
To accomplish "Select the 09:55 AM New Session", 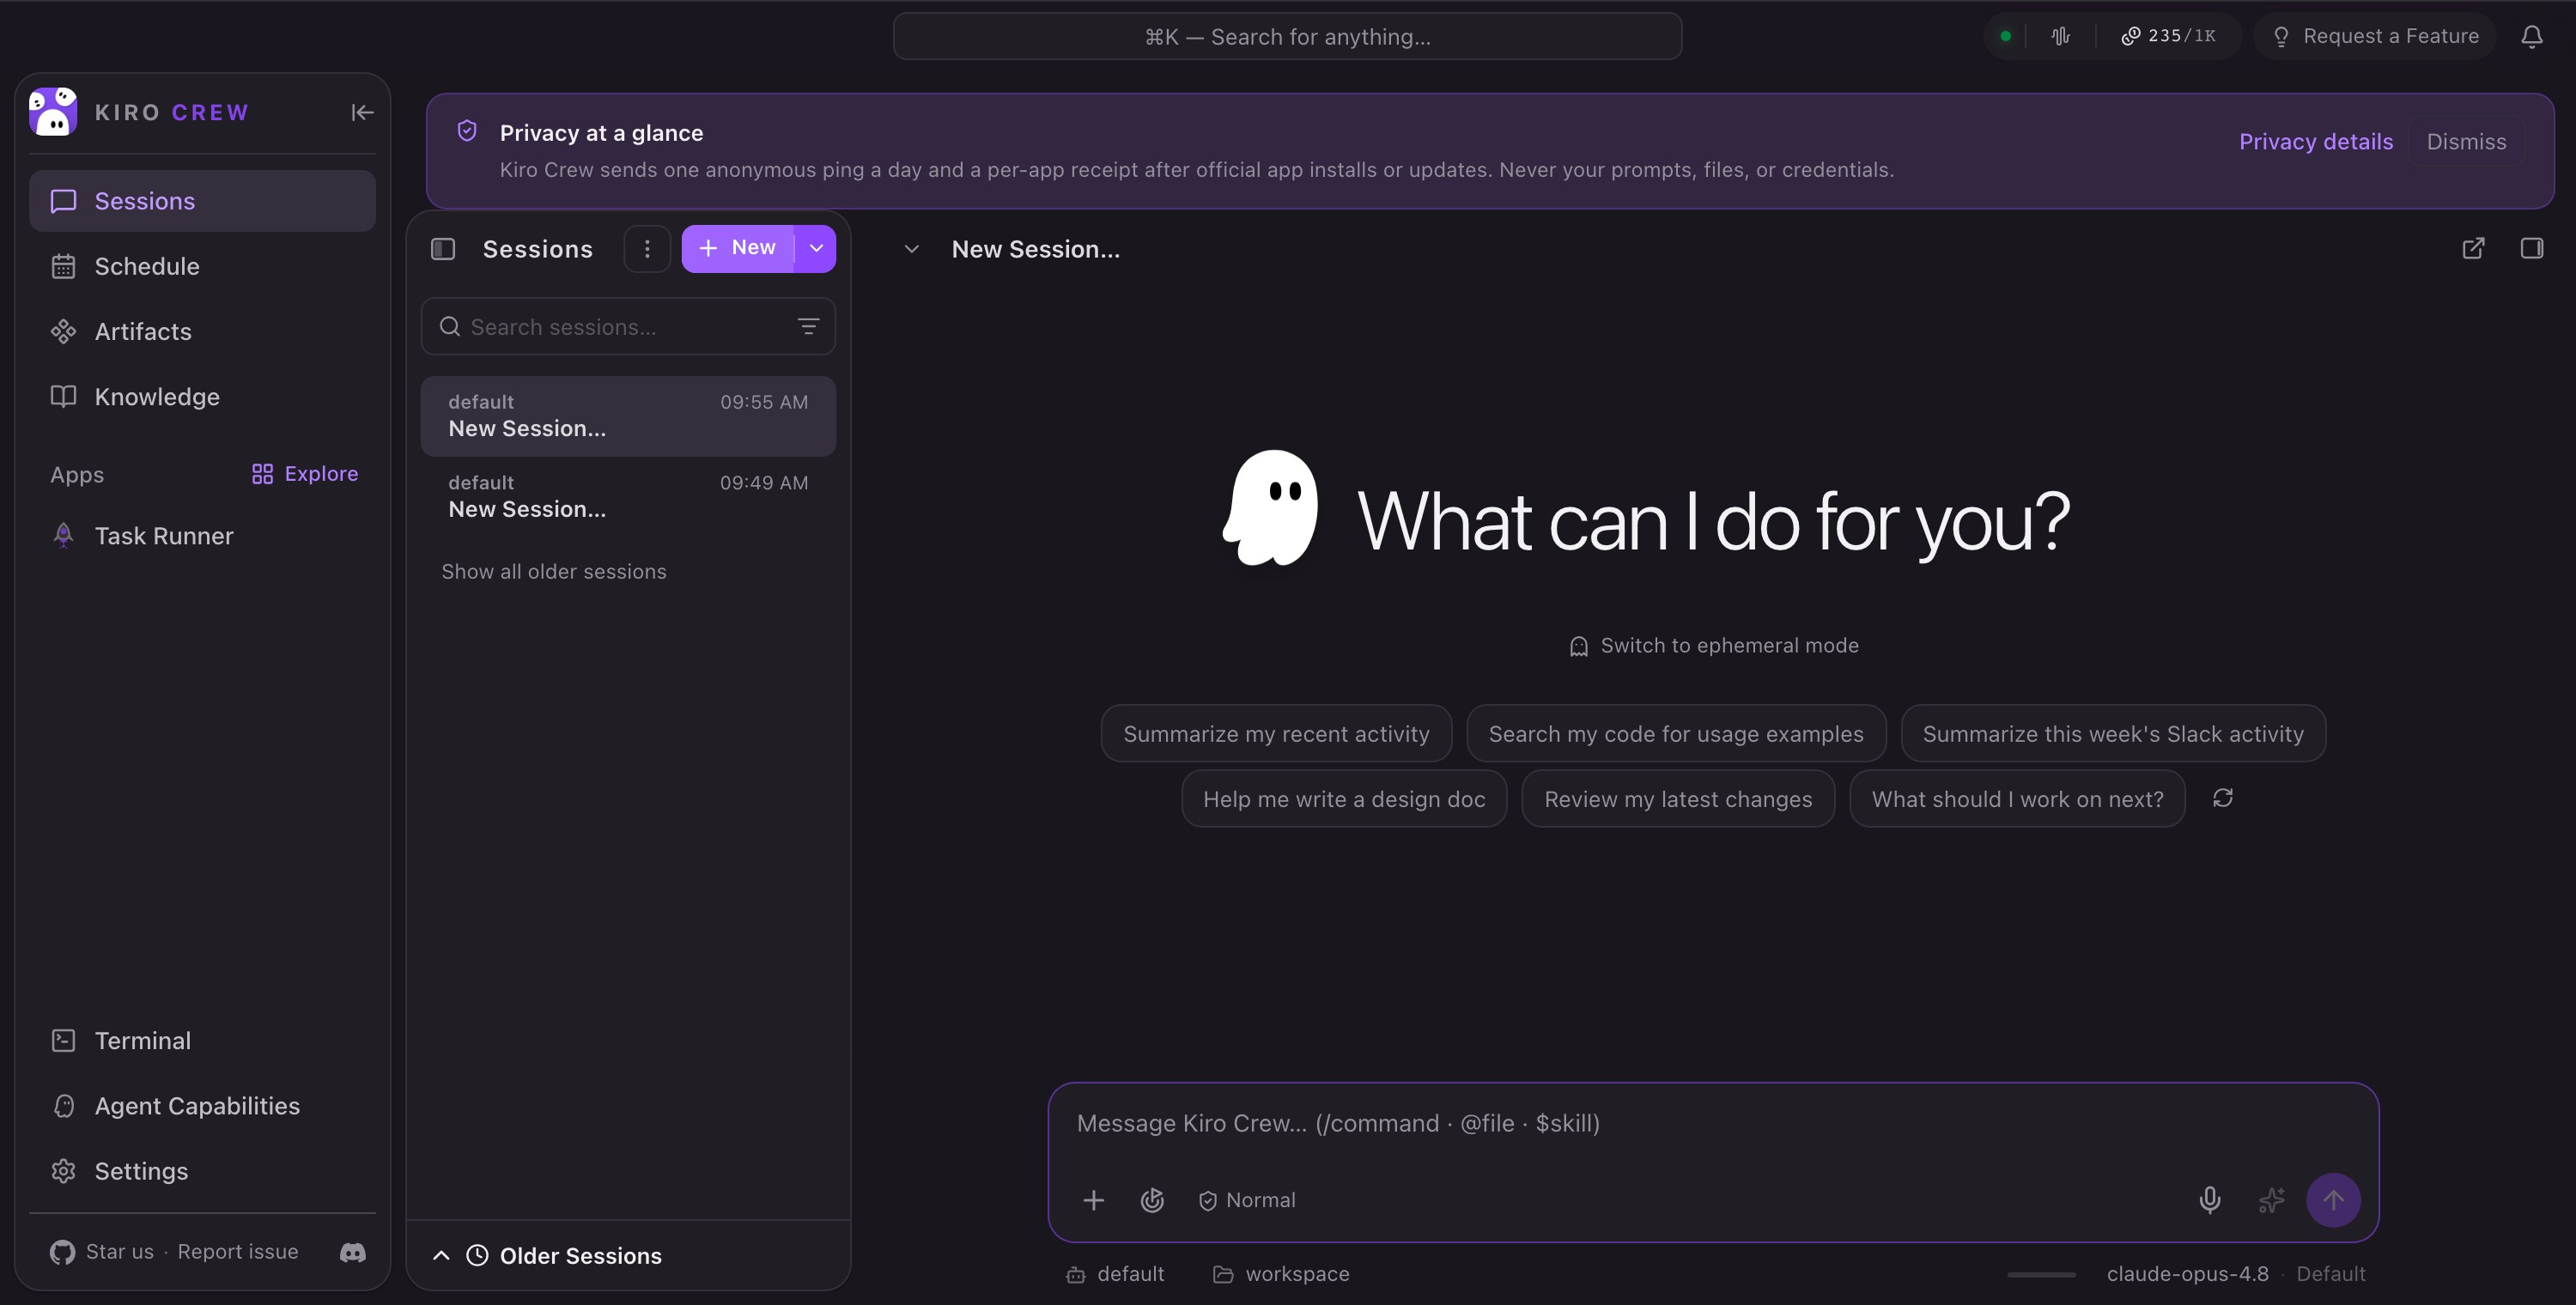I will [628, 416].
